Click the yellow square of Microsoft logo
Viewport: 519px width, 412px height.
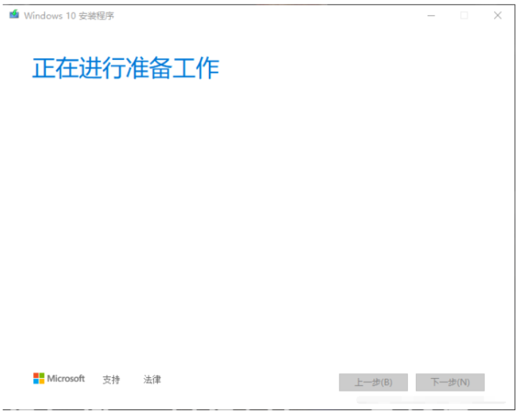click(42, 381)
